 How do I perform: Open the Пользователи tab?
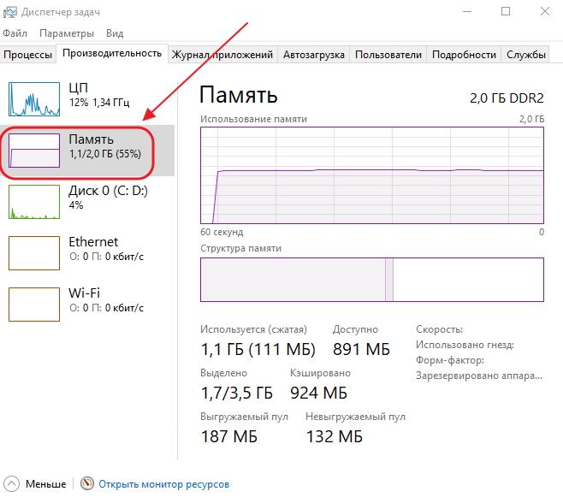click(388, 55)
